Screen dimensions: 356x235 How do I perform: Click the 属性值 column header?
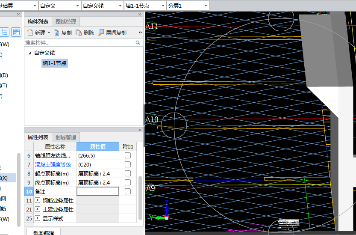click(x=98, y=146)
